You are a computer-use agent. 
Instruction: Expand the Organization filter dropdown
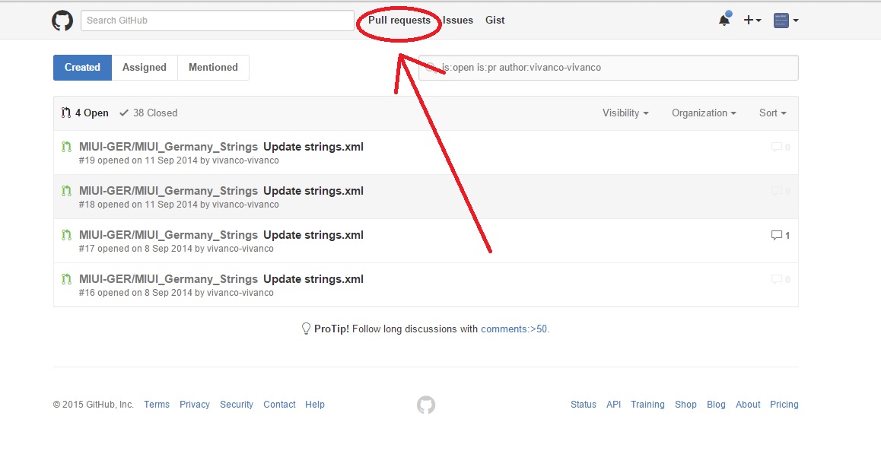pos(704,113)
